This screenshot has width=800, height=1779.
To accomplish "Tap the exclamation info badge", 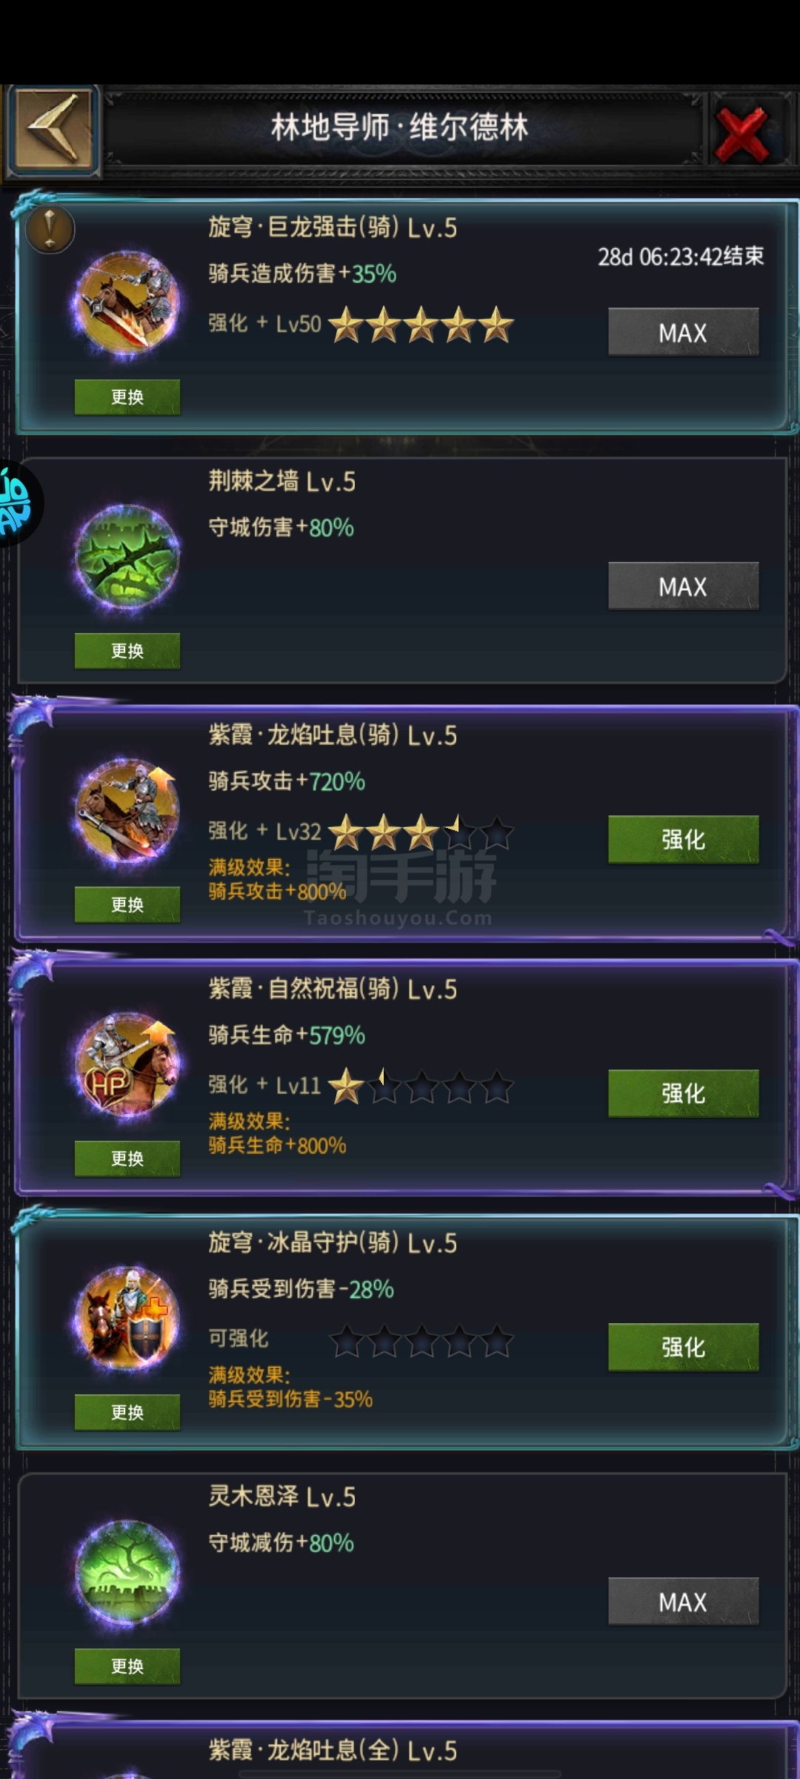I will 50,229.
